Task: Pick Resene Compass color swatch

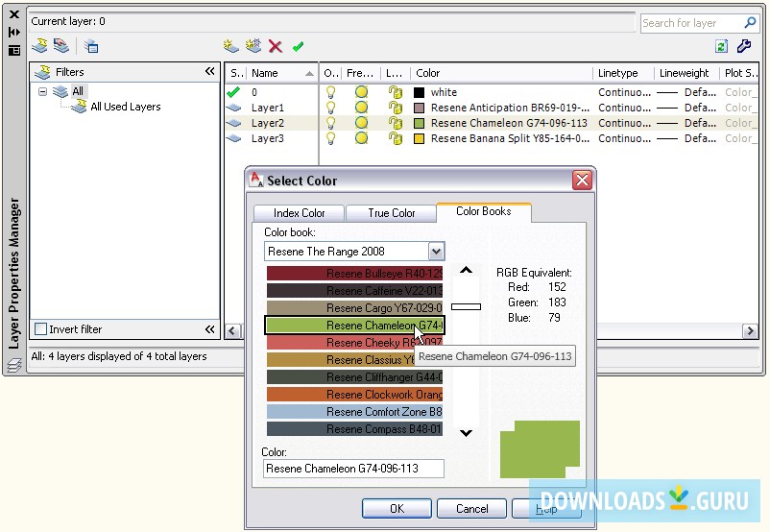Action: click(354, 429)
